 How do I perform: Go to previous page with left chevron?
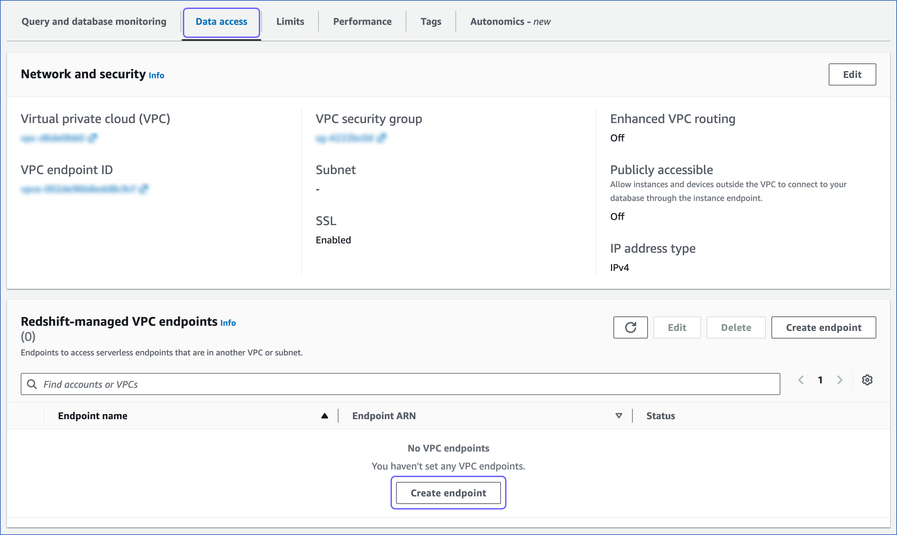(x=801, y=380)
